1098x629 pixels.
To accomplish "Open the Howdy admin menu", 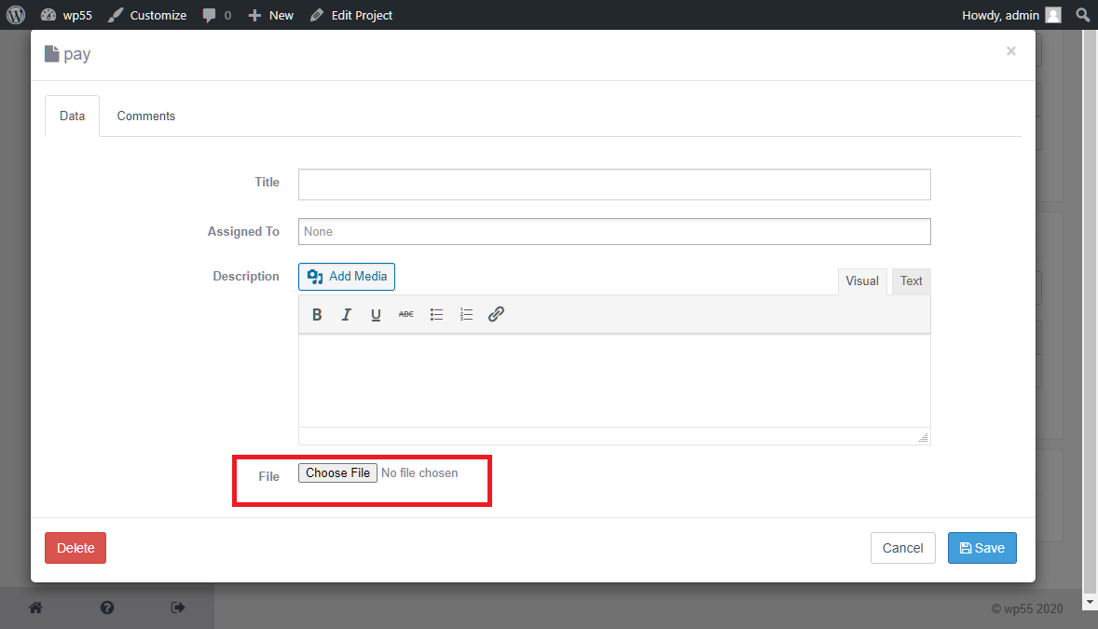I will (x=1011, y=15).
